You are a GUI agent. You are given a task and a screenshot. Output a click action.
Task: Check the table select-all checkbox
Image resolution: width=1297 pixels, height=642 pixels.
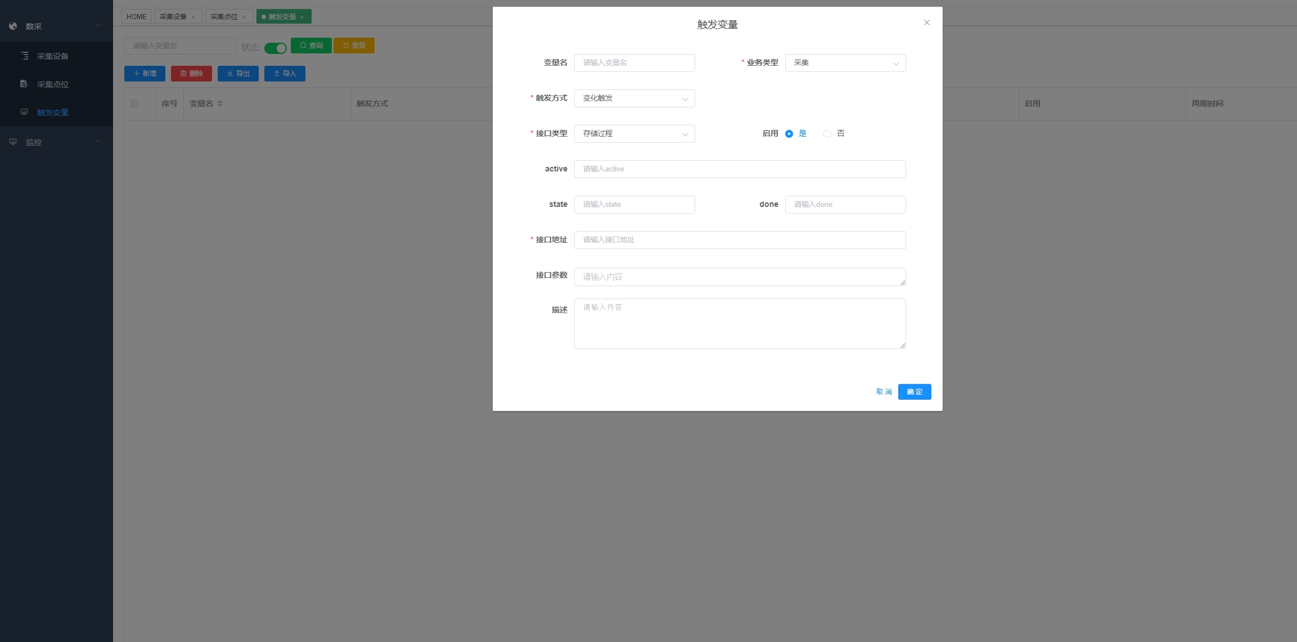pyautogui.click(x=134, y=103)
